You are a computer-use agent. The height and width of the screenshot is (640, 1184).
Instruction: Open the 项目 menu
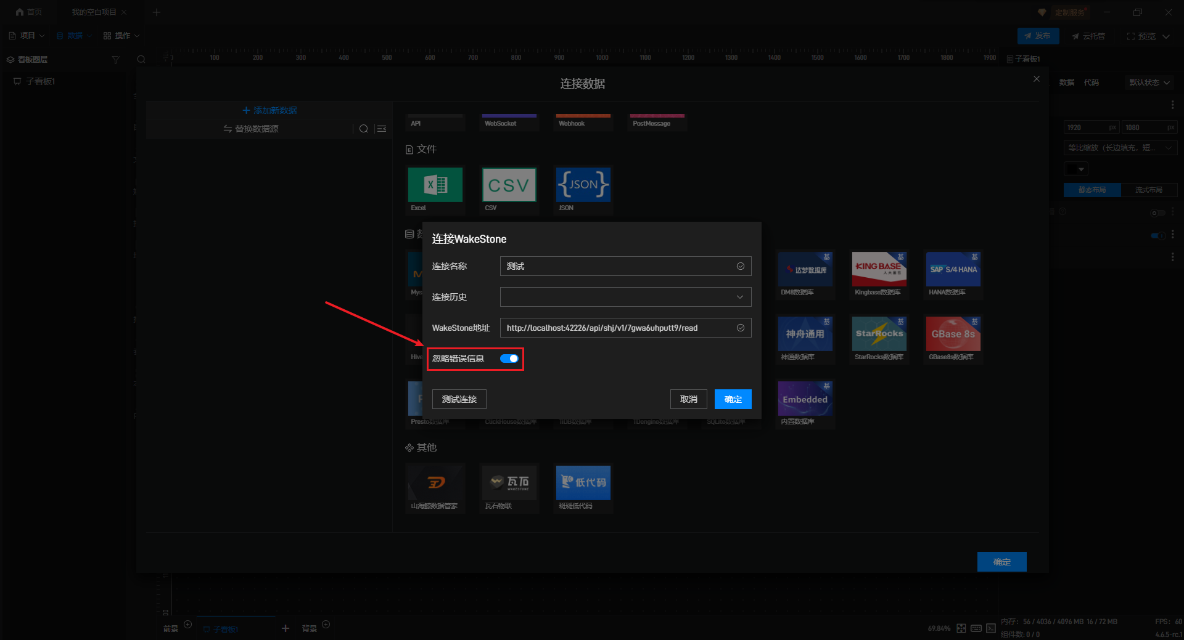(27, 36)
